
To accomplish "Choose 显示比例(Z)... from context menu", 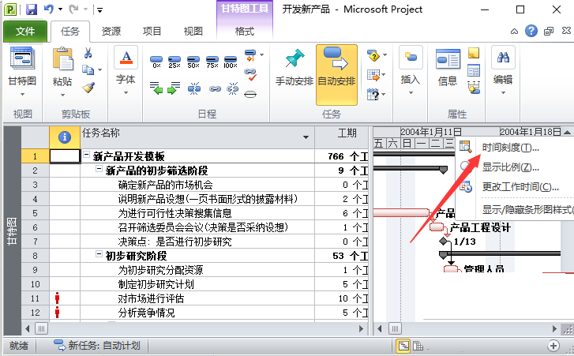I will pos(510,167).
